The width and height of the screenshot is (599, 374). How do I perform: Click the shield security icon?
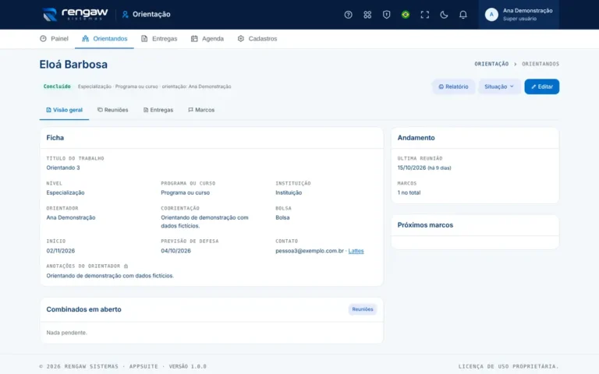[x=386, y=15]
